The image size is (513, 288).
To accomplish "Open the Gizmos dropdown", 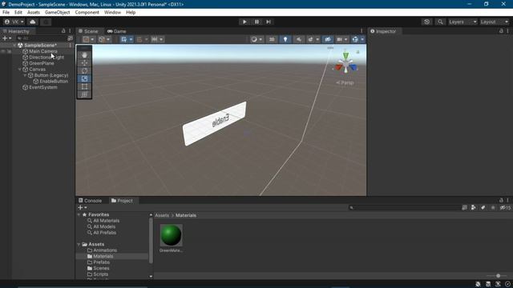I will click(x=362, y=39).
